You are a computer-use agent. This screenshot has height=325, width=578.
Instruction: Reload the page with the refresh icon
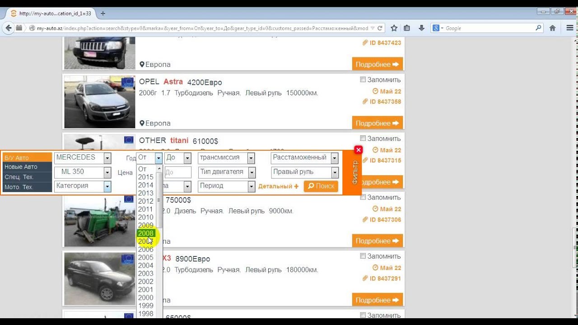click(380, 28)
